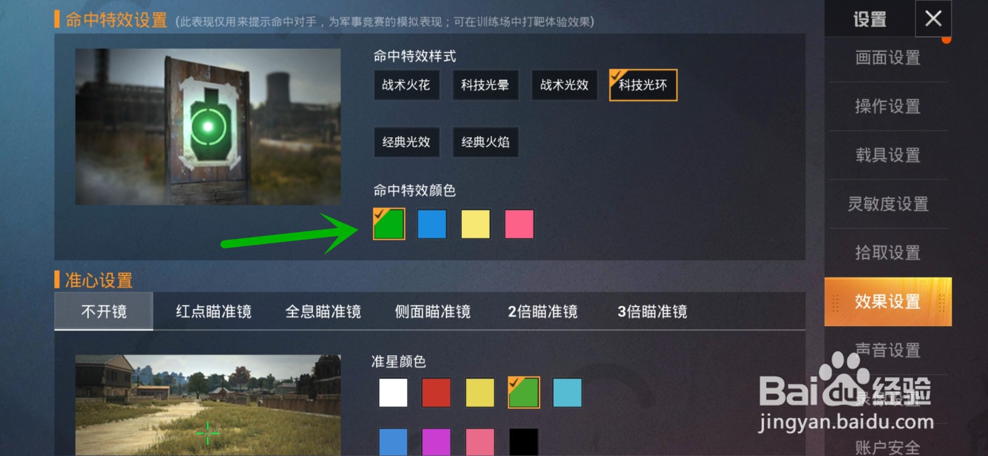The width and height of the screenshot is (988, 456).
Task: Switch to 全息瞄准镜 crosshair tab
Action: point(323,311)
